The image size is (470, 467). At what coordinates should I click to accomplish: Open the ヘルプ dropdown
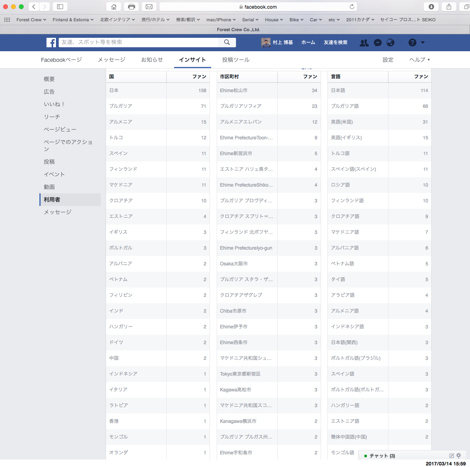click(x=419, y=60)
